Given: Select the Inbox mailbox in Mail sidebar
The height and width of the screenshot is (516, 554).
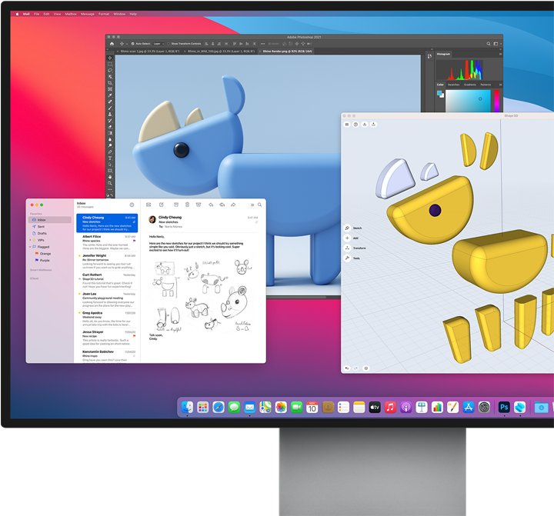Looking at the screenshot, I should point(50,220).
